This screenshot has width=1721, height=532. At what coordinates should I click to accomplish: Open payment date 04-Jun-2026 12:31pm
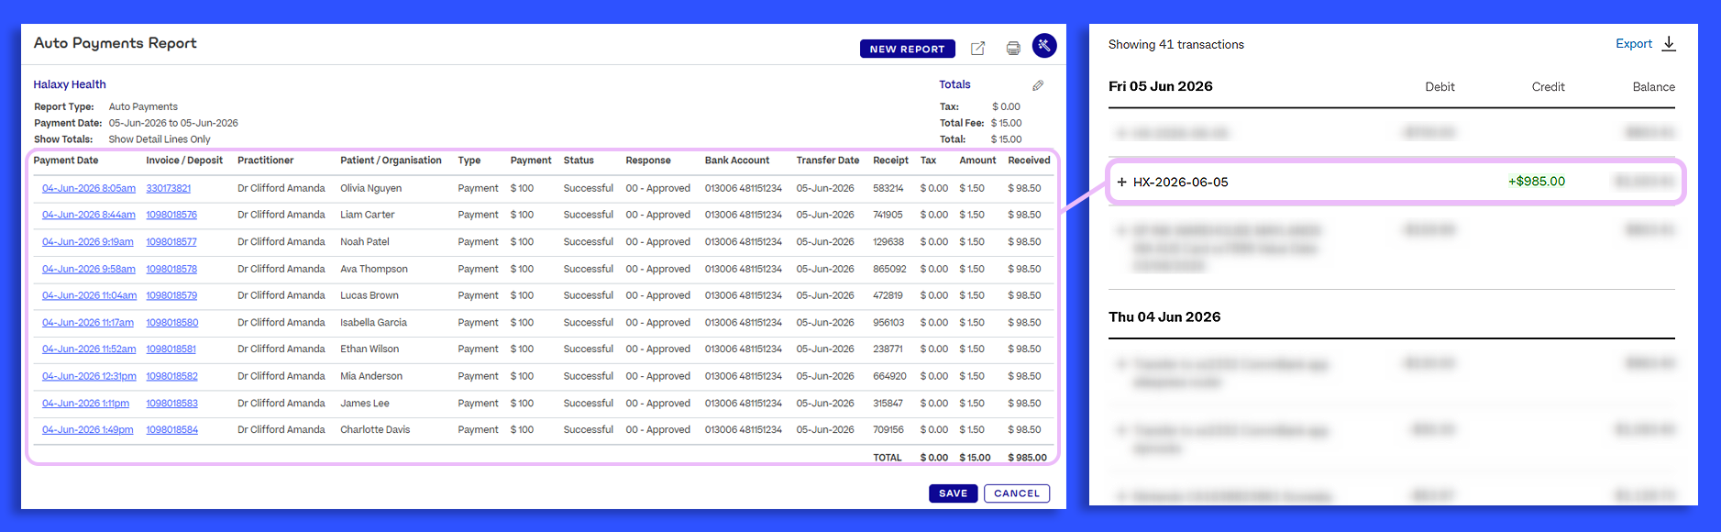(89, 376)
